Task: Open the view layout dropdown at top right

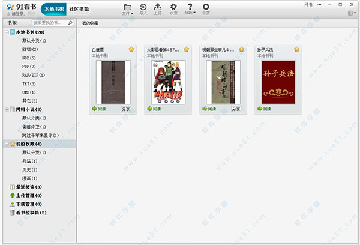Action: coord(352,13)
